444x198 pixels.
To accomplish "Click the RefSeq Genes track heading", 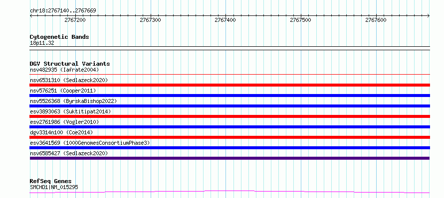I will point(51,182).
